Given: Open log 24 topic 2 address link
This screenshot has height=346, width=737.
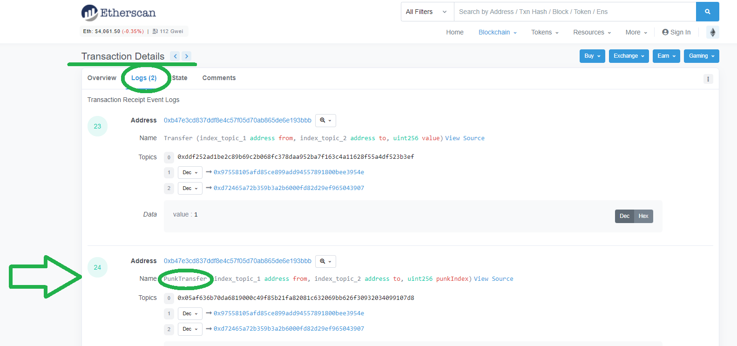Looking at the screenshot, I should point(289,329).
